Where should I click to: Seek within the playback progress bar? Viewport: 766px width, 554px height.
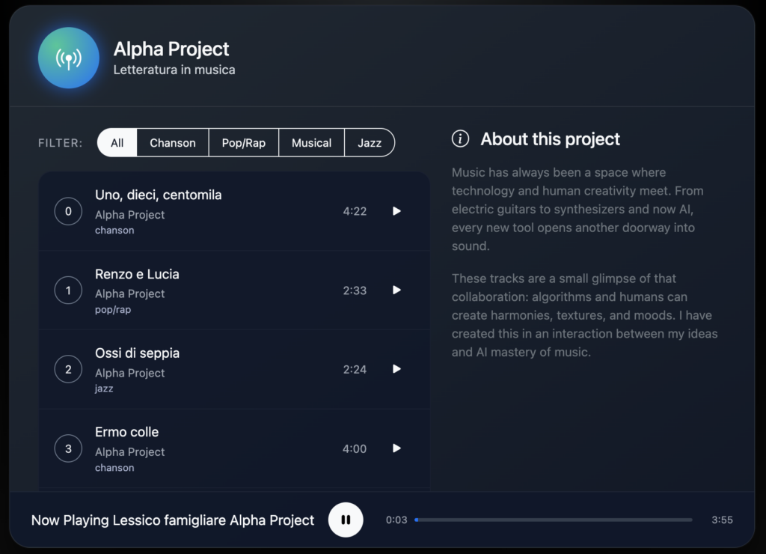554,520
